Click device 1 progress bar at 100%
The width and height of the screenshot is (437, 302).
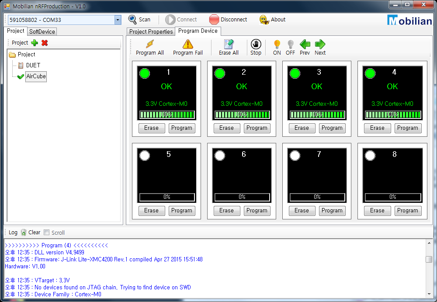pos(167,115)
